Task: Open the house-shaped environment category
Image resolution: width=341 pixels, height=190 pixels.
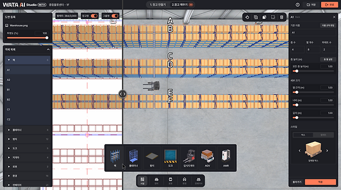Action: pyautogui.click(x=184, y=181)
